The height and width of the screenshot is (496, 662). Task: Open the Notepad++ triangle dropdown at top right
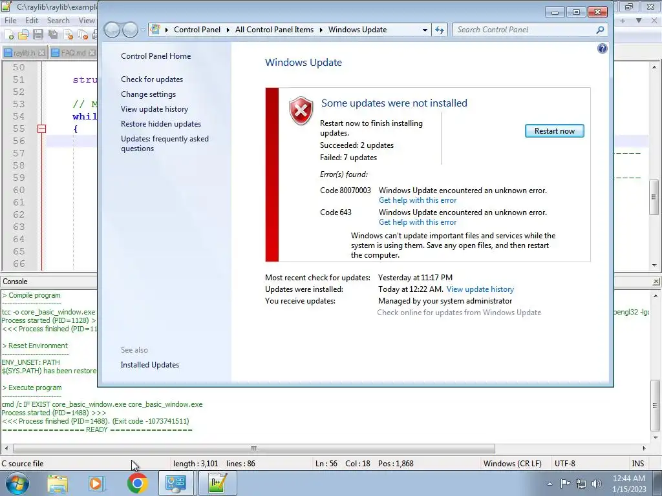tap(638, 20)
